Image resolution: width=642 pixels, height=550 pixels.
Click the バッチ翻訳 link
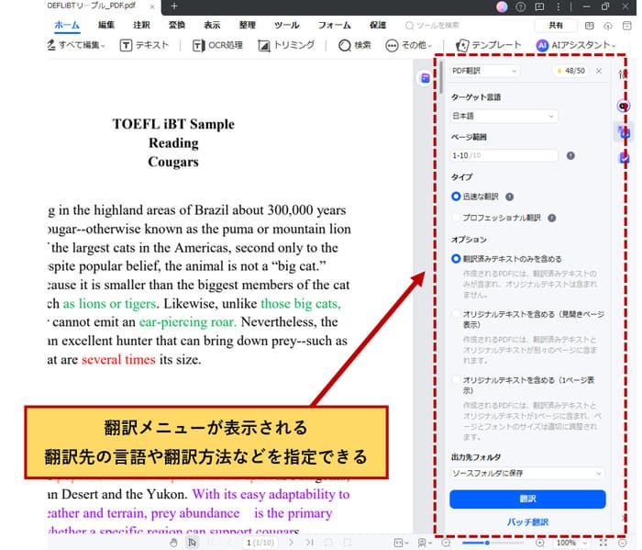click(x=527, y=522)
